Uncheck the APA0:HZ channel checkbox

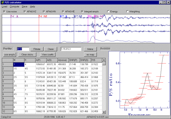[25, 11]
